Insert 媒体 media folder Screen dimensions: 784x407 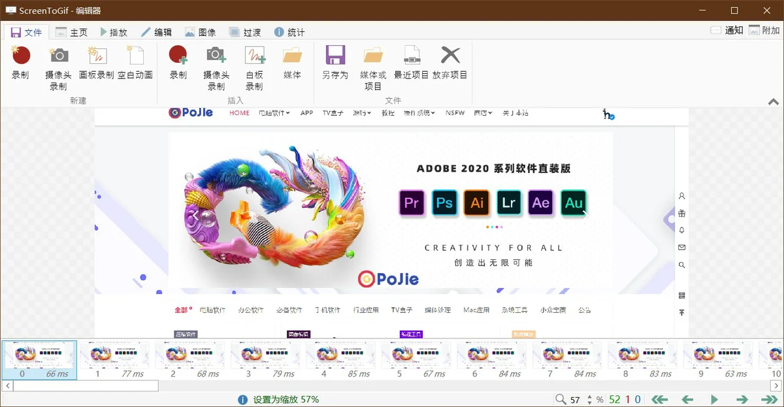coord(292,63)
